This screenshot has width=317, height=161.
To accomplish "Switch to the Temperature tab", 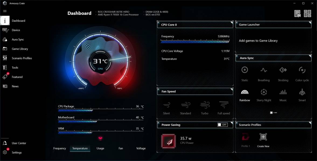I will 80,148.
